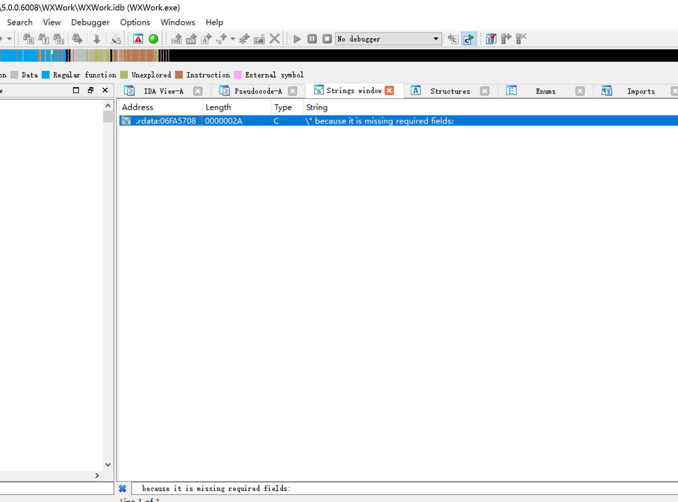Viewport: 678px width, 502px height.
Task: Click the left panel scroll down arrow
Action: tap(108, 465)
